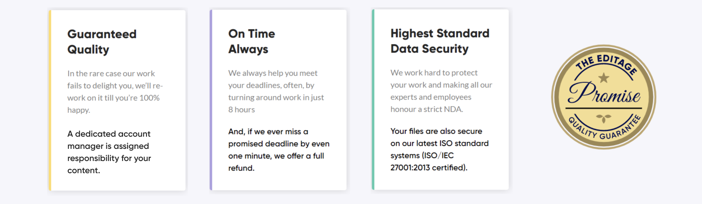Select the "Guaranteed Quality" heading

pos(102,42)
